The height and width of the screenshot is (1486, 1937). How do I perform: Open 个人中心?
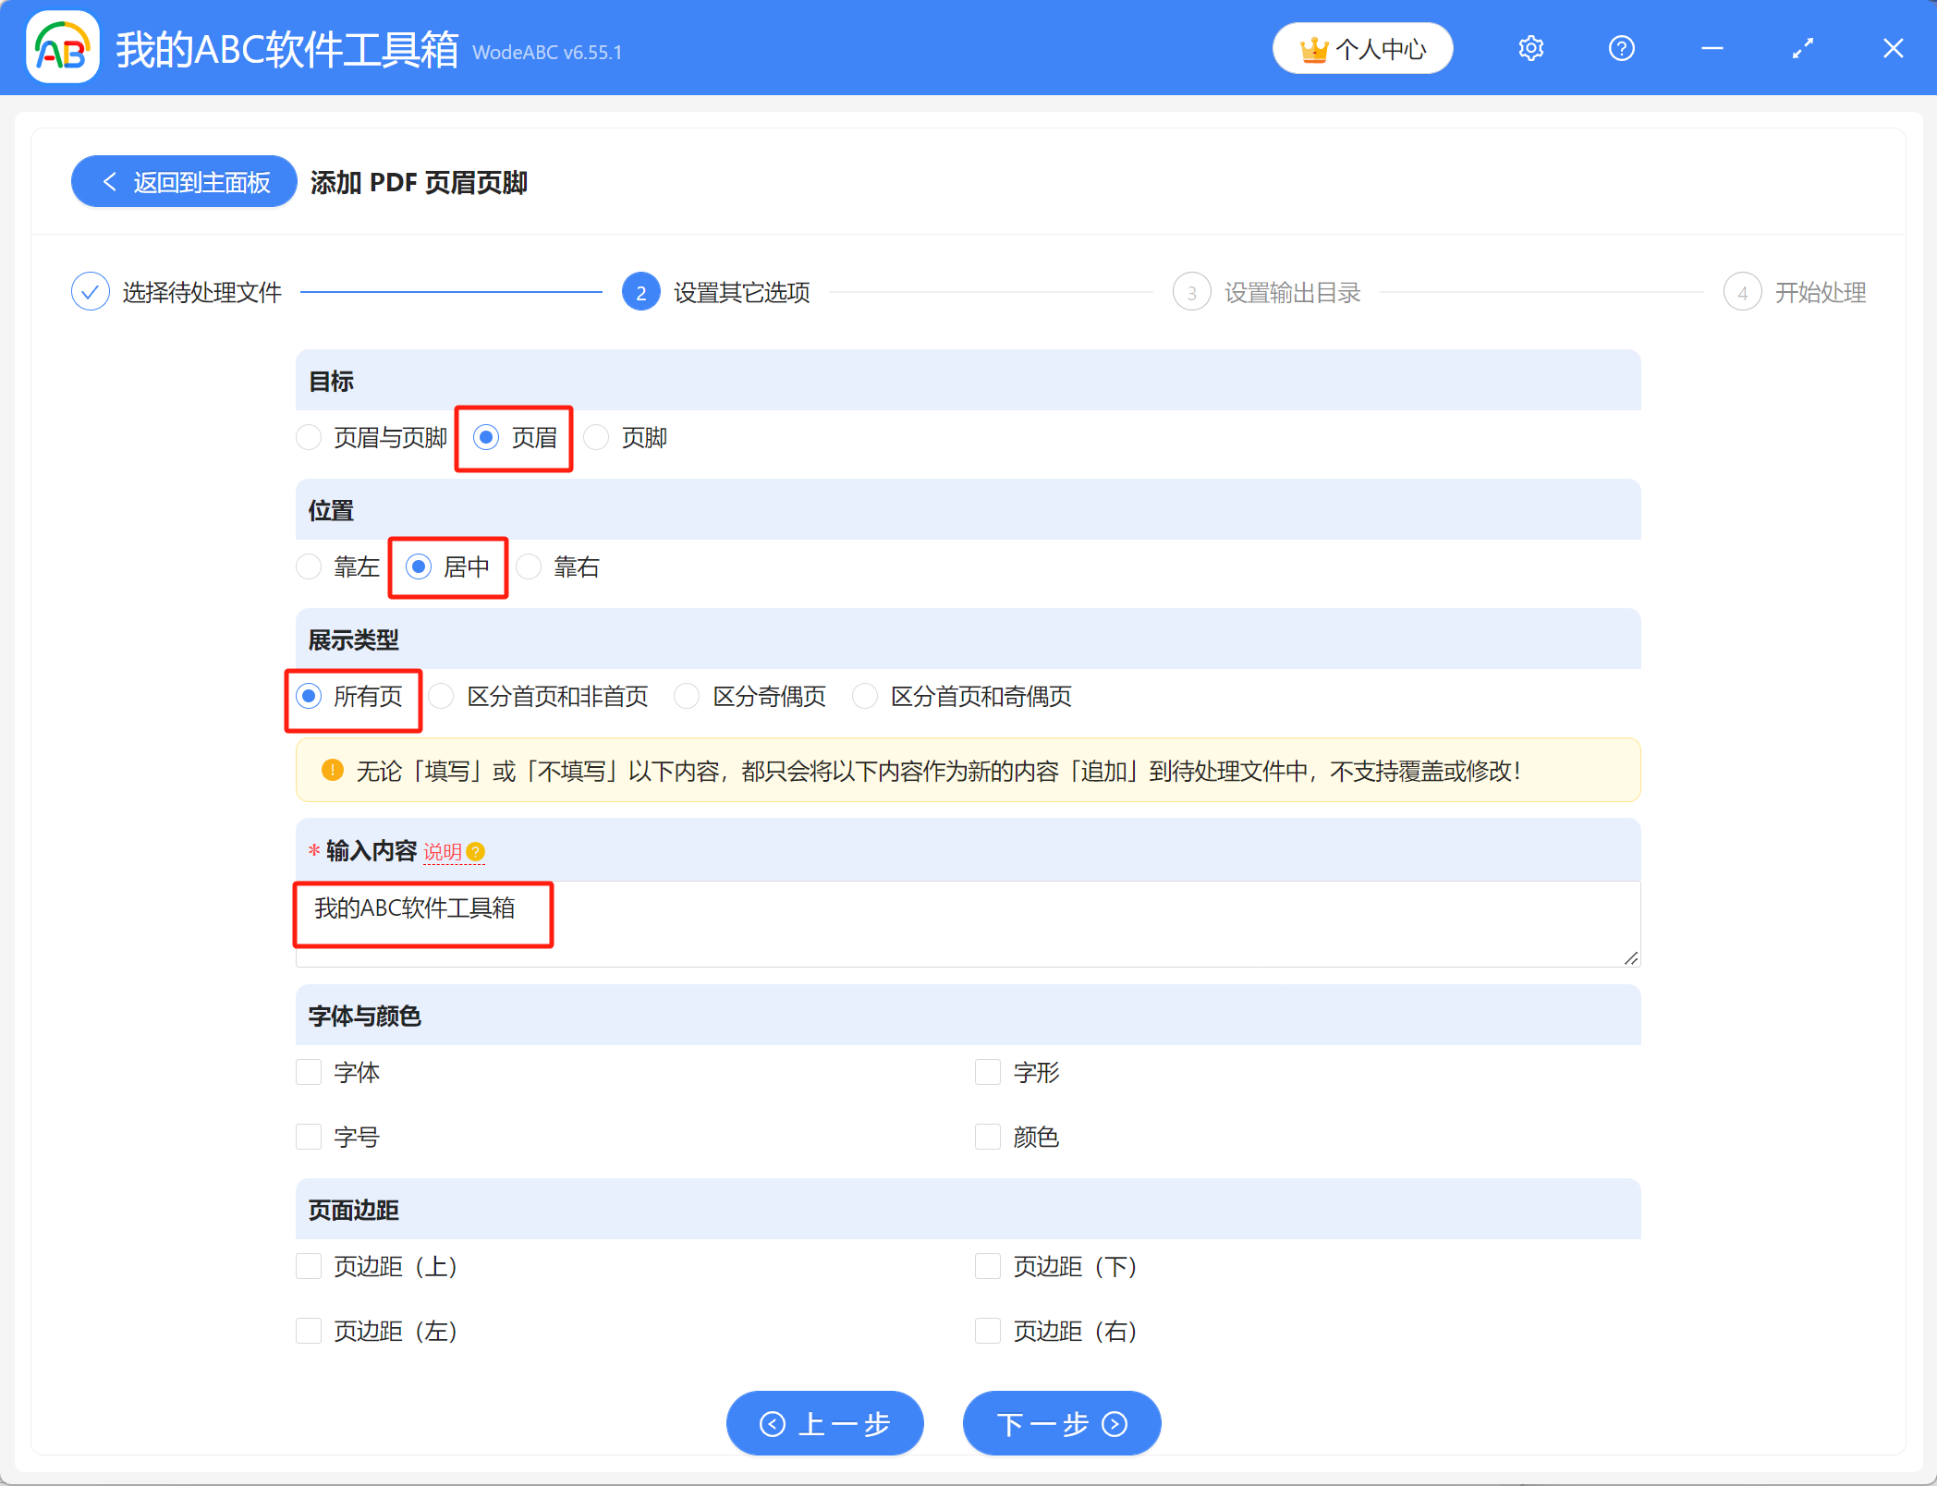(x=1362, y=48)
